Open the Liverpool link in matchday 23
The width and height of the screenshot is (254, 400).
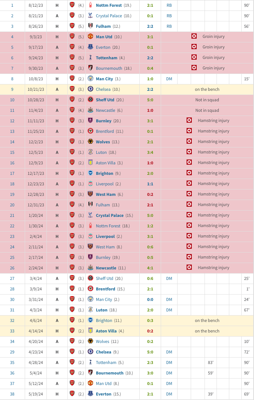pos(105,236)
